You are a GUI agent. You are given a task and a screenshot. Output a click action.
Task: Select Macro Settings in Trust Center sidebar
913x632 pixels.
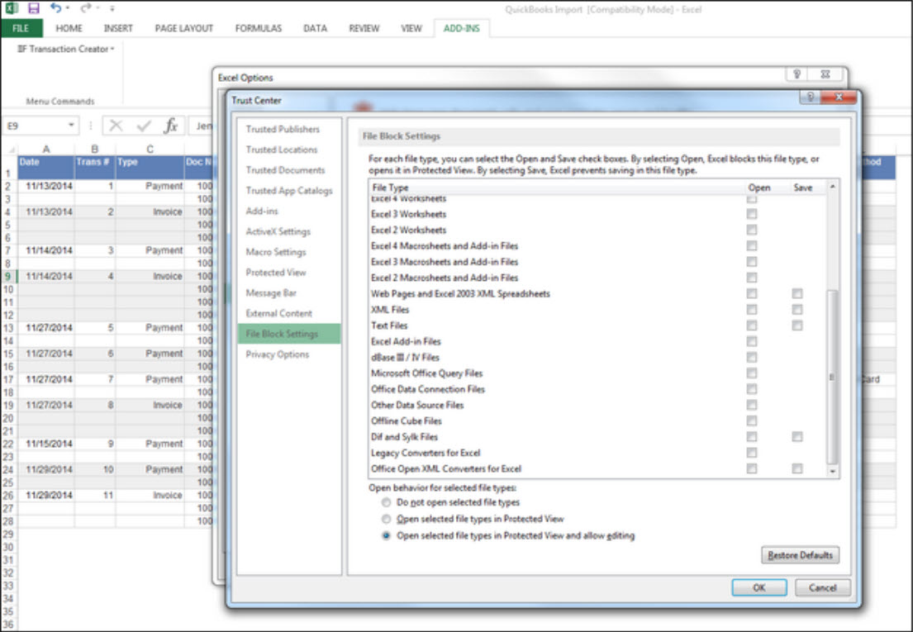tap(276, 252)
